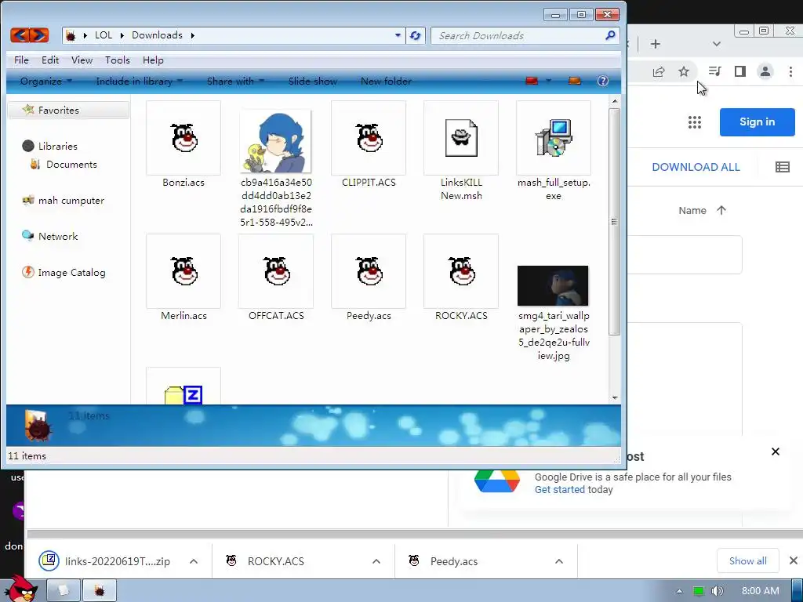Select mash_full_setup.exe installer icon
Viewport: 803px width, 602px height.
tap(553, 137)
